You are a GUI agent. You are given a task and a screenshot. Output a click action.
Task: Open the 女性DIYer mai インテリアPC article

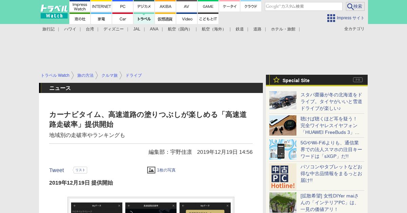pyautogui.click(x=330, y=203)
